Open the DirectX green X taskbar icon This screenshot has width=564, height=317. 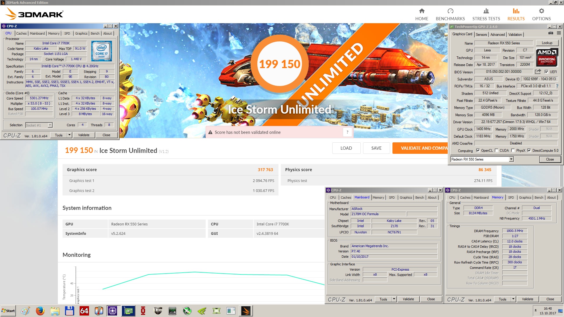tap(216, 311)
